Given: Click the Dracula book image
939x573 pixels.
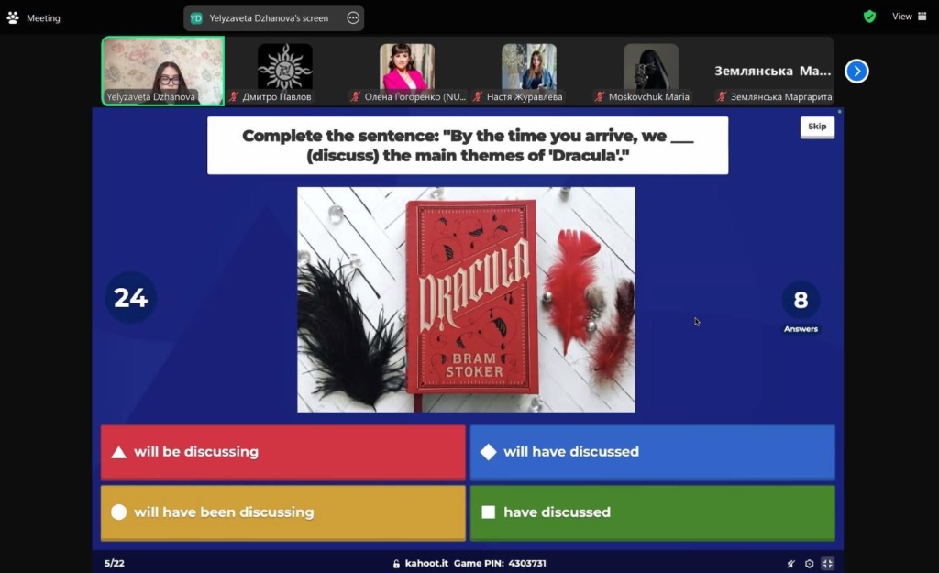Looking at the screenshot, I should (466, 300).
